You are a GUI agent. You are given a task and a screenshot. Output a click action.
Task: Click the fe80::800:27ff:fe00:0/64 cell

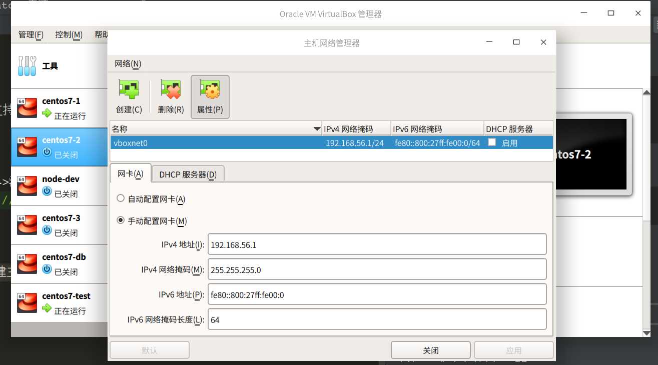point(437,143)
